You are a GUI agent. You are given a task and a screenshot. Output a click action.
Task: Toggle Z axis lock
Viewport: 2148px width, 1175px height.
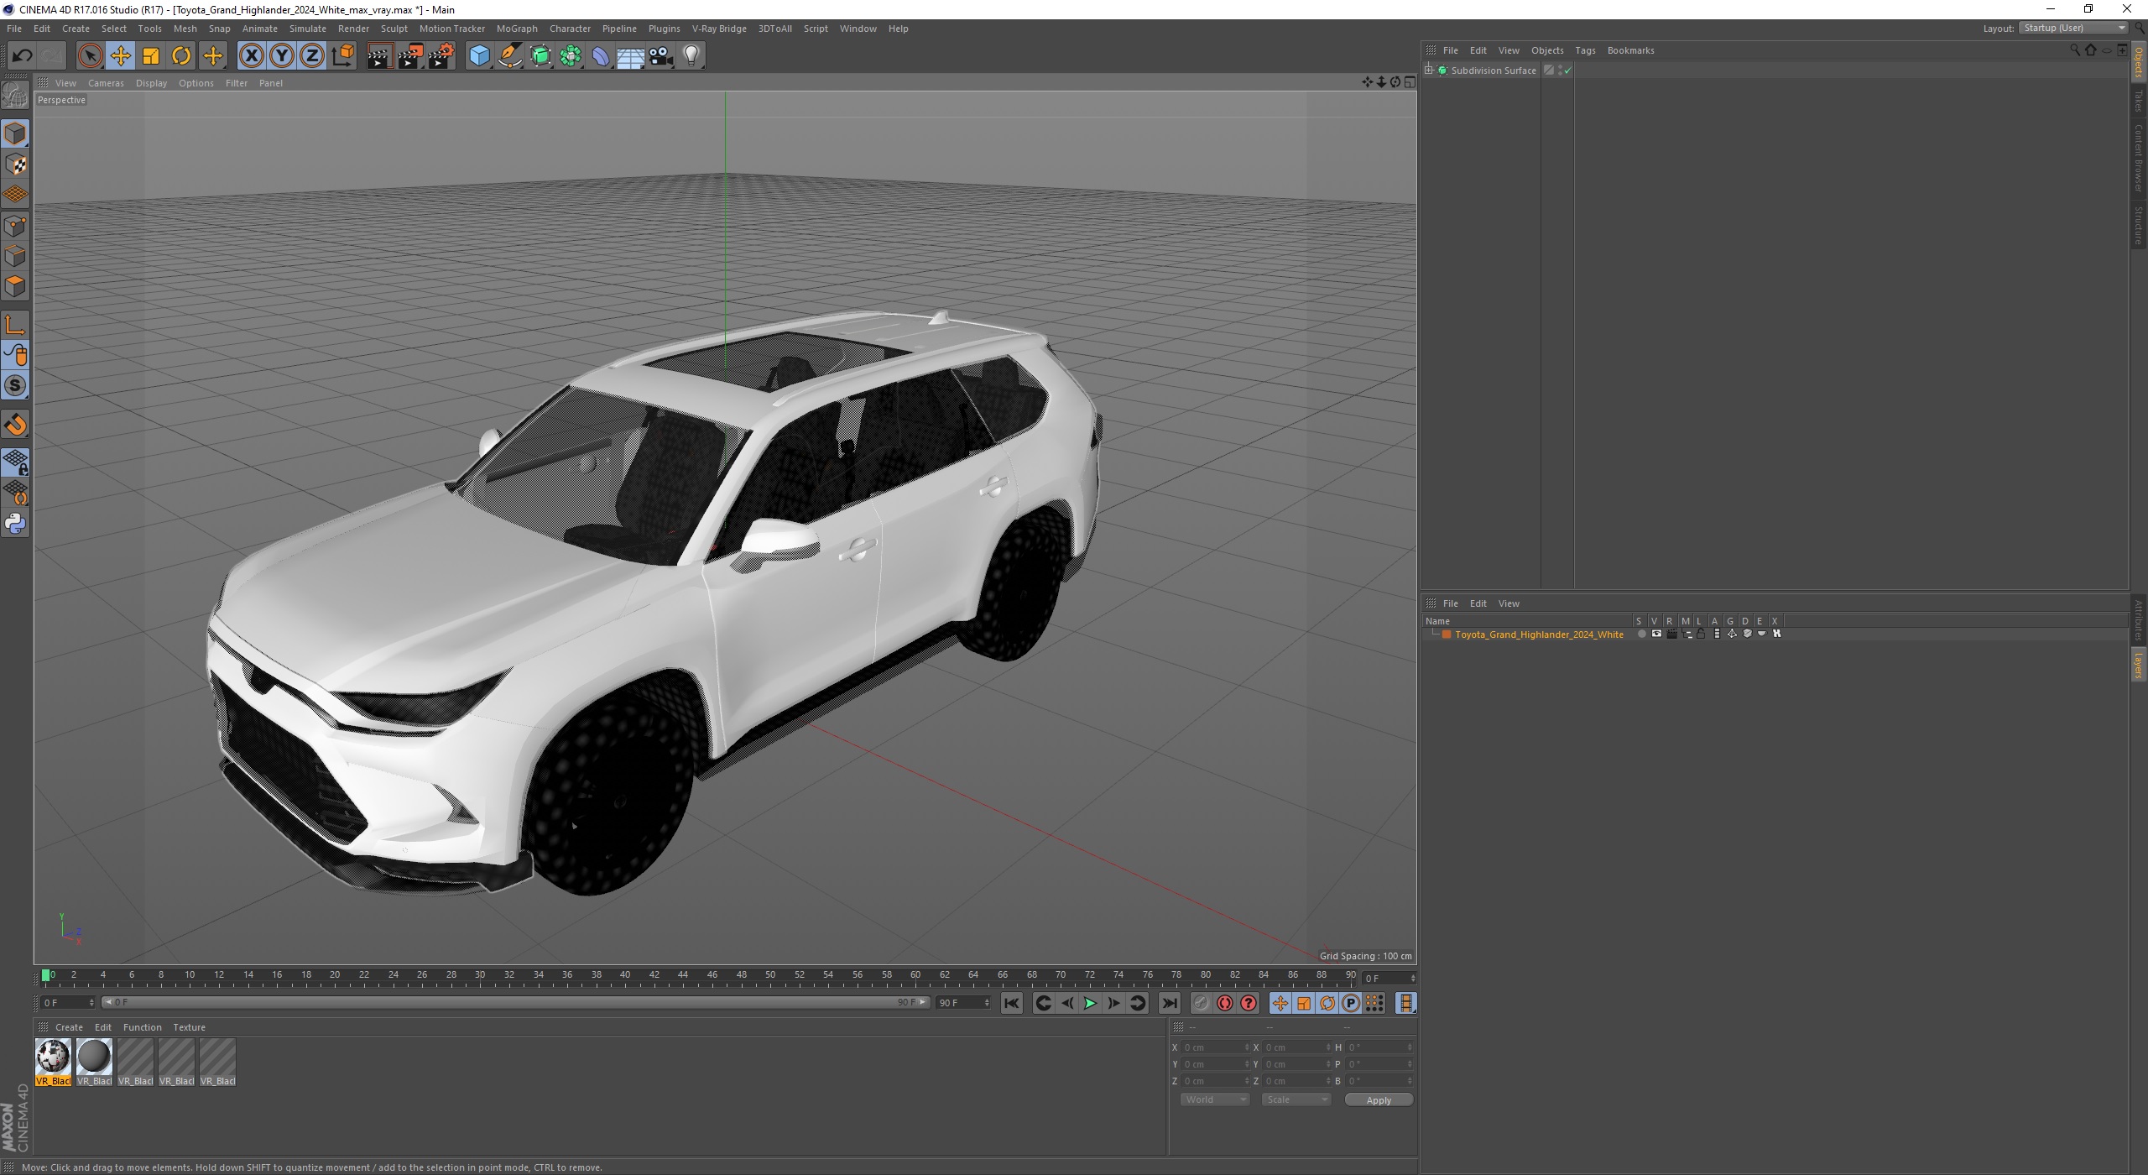[312, 56]
